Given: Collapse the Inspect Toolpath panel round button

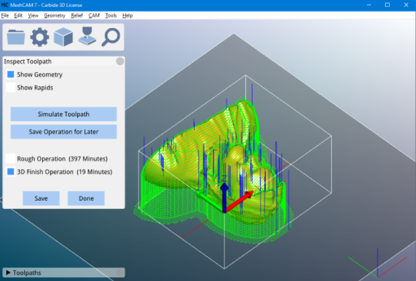Looking at the screenshot, I should click(x=120, y=62).
